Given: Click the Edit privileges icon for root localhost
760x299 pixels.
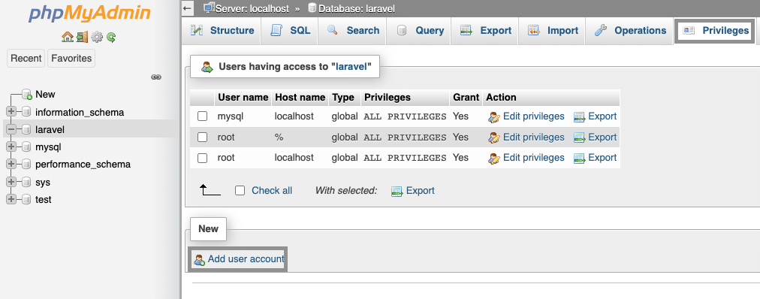Looking at the screenshot, I should 494,158.
